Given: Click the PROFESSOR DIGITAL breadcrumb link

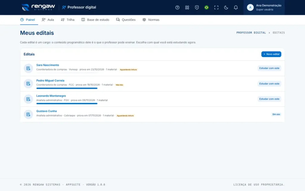Looking at the screenshot, I should [251, 33].
